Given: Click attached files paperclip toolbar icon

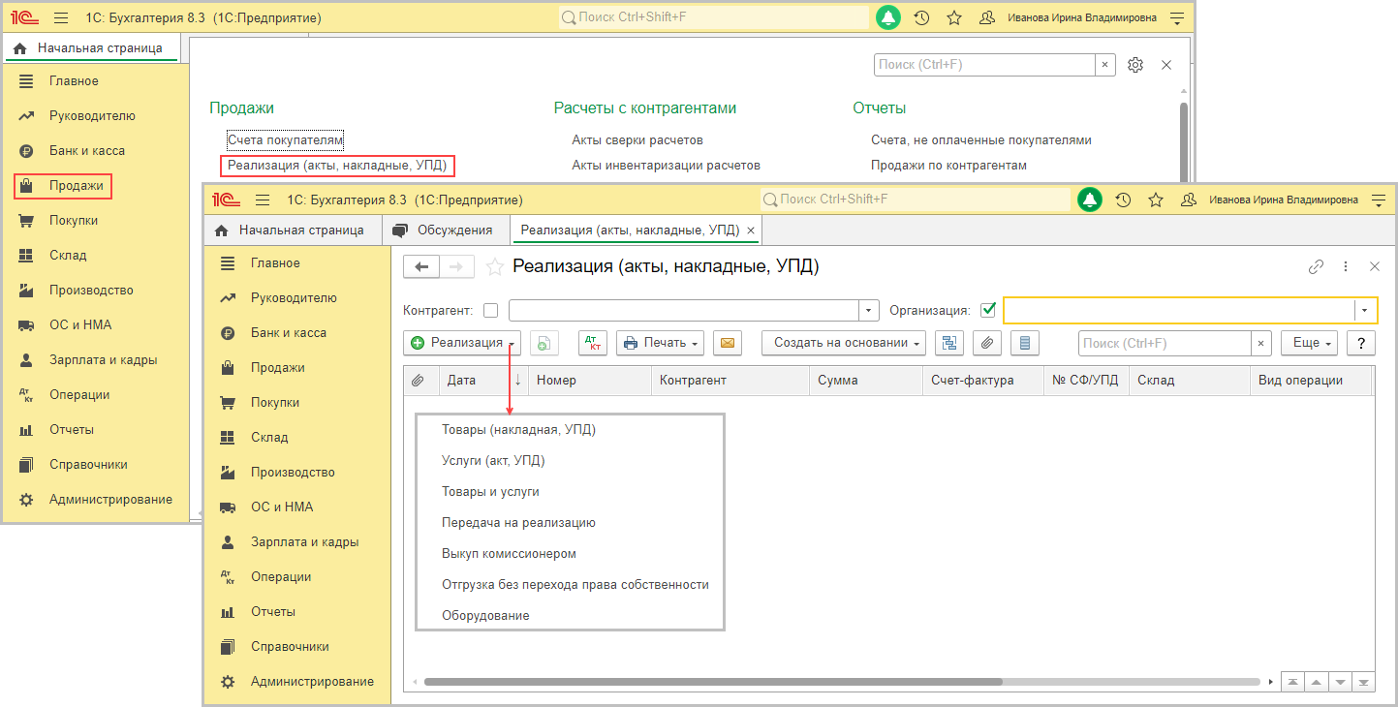Looking at the screenshot, I should tap(986, 343).
